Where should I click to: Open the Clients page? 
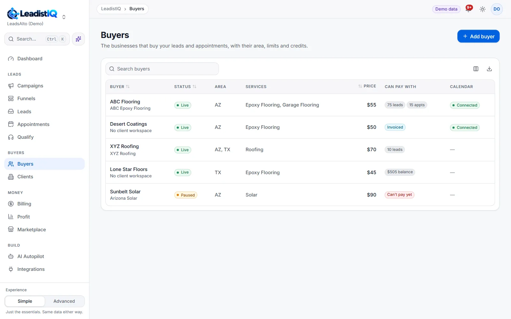(44, 177)
